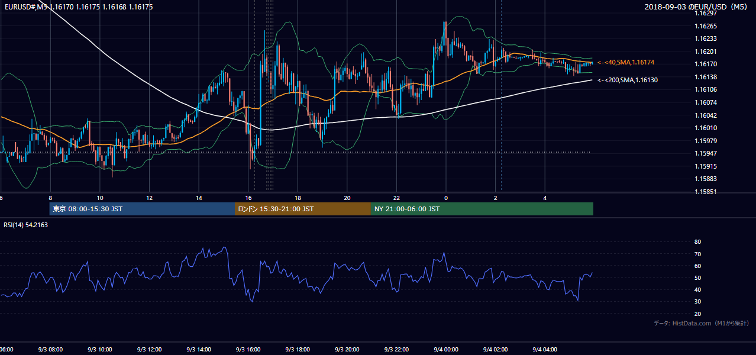This screenshot has width=756, height=355.
Task: Click price axis level 1.15851
Action: point(705,192)
